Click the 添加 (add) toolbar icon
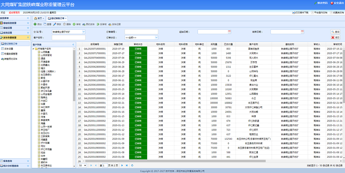Viewport: 345px width, 173px height. (x=35, y=24)
